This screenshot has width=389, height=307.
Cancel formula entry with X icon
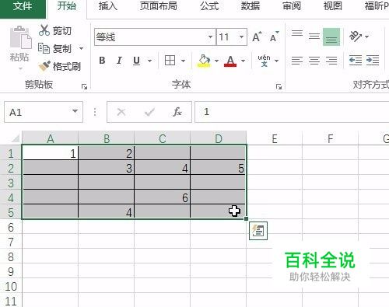[x=121, y=112]
